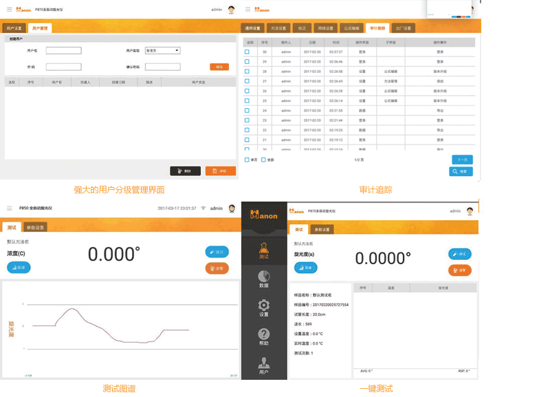
Task: Switch to the 用户设置 tab
Action: (x=14, y=28)
